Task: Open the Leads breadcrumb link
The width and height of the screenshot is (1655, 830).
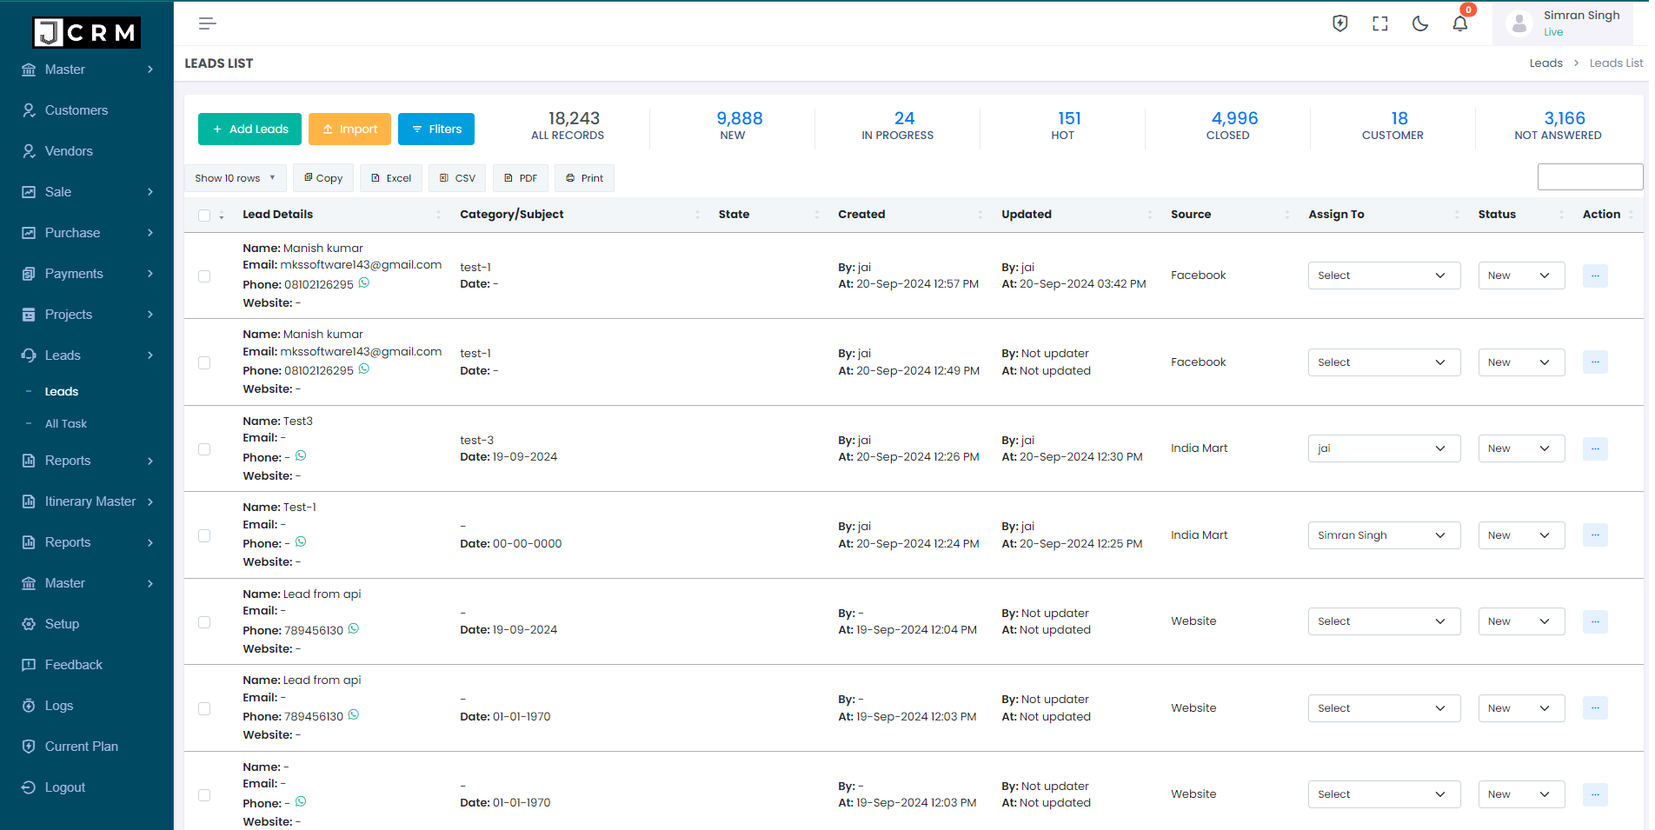Action: point(1545,63)
